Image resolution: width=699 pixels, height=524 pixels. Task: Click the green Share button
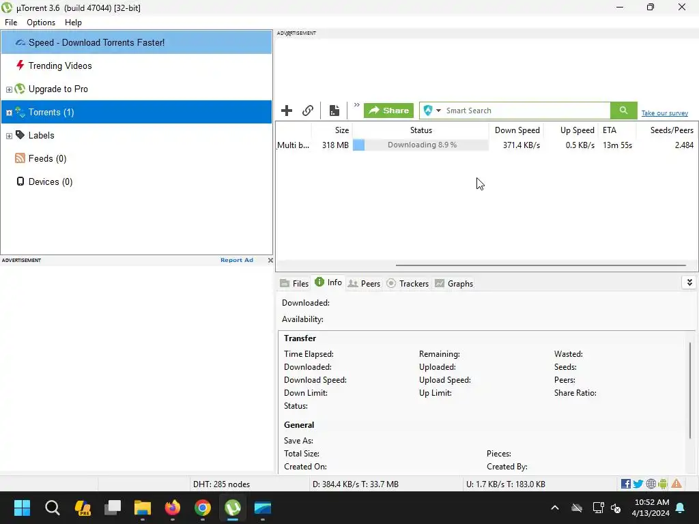tap(388, 111)
